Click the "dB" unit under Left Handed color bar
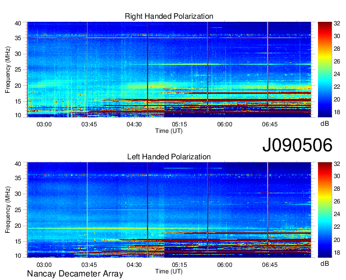This screenshot has height=280, width=346. click(325, 263)
